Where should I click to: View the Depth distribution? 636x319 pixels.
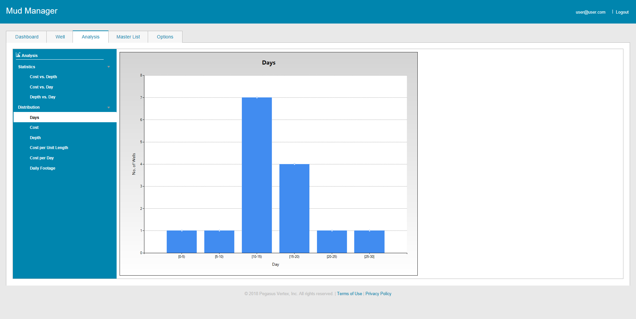tap(35, 138)
